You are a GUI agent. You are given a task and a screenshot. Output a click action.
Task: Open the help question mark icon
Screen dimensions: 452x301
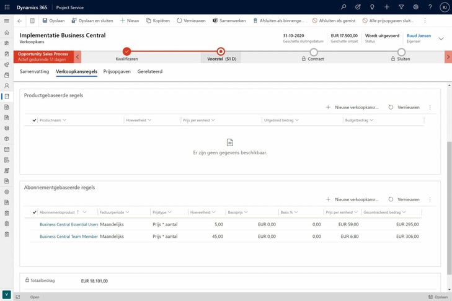430,7
